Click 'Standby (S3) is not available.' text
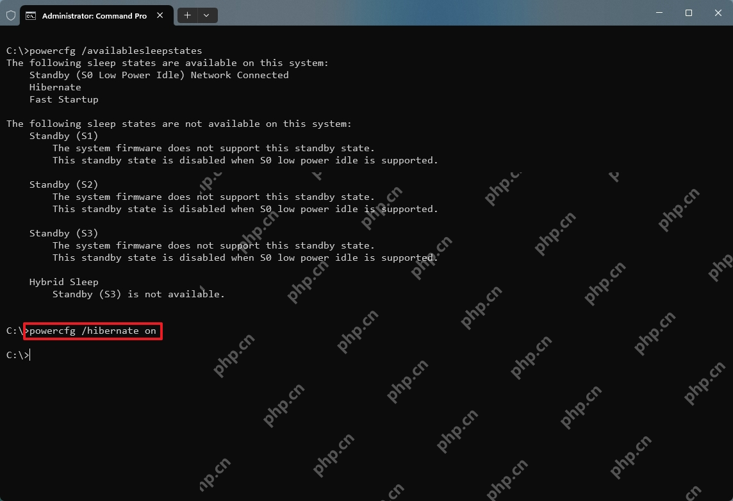 (x=138, y=294)
